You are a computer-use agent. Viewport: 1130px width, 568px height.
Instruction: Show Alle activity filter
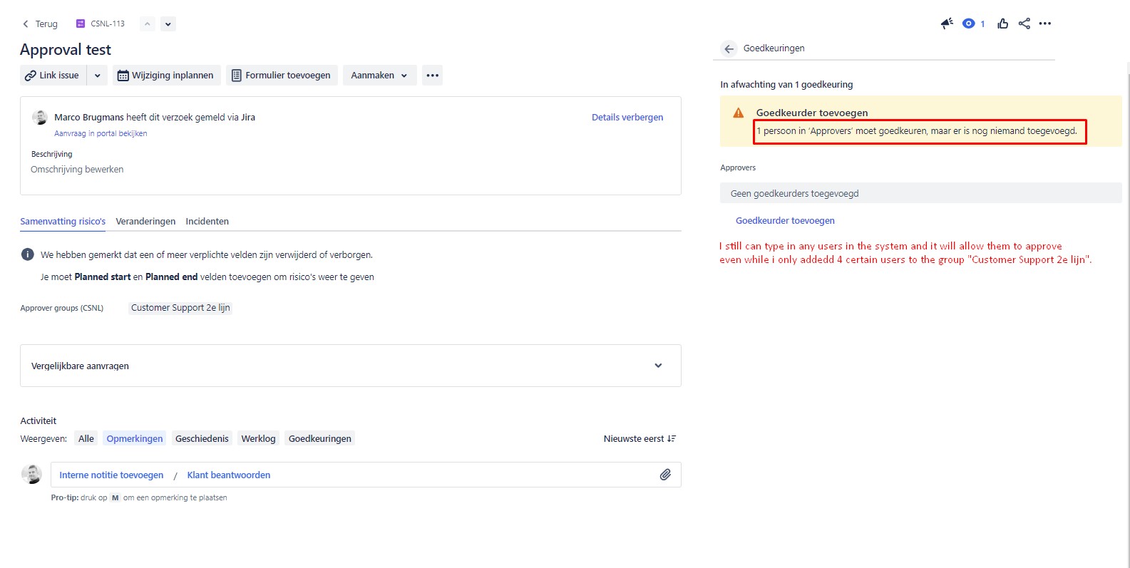coord(86,439)
